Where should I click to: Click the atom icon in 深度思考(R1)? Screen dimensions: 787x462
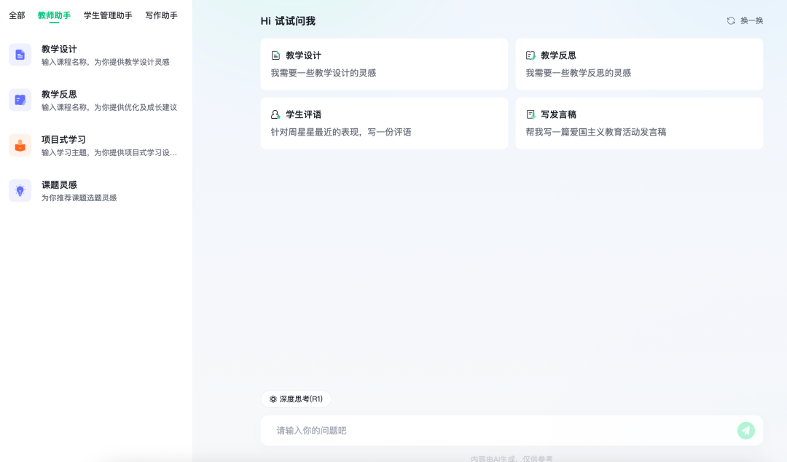click(x=273, y=399)
